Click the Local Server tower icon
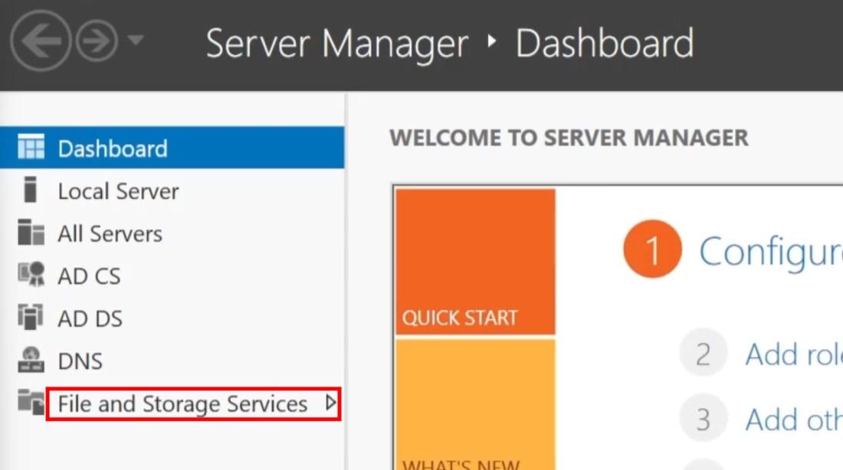 point(31,191)
